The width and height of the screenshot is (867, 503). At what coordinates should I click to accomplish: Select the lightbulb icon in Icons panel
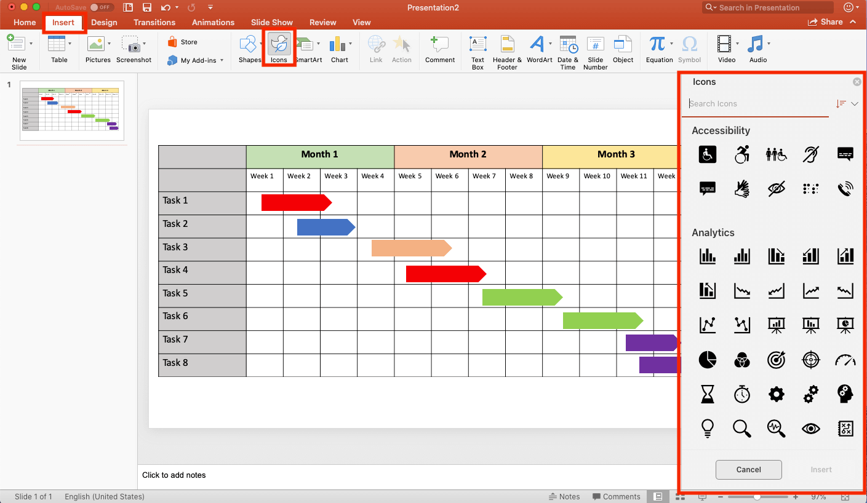pos(708,428)
